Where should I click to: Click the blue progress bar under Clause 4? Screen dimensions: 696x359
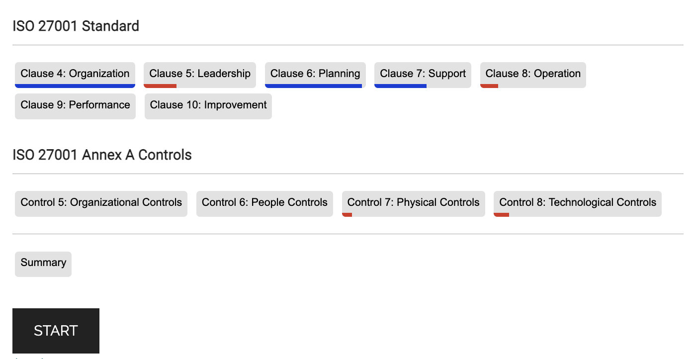[75, 86]
